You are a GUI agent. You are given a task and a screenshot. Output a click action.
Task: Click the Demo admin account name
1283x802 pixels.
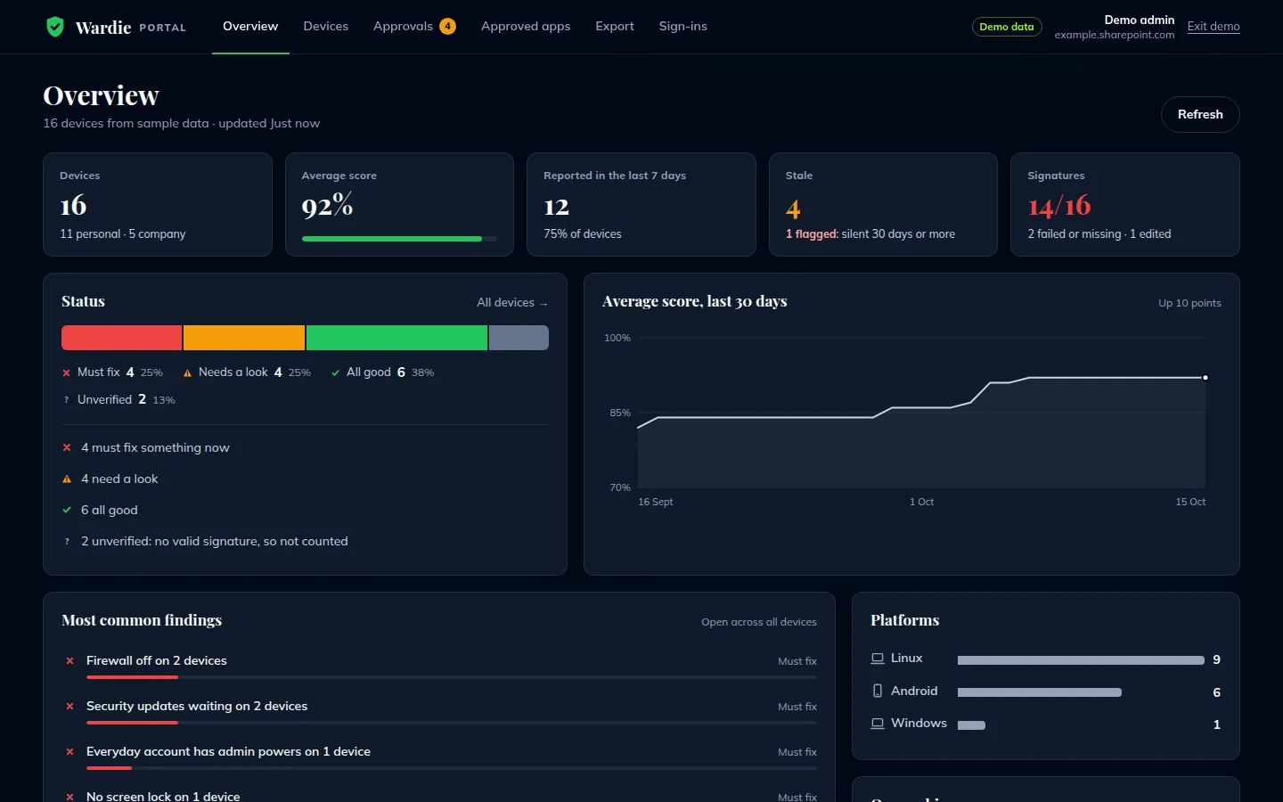click(1140, 20)
